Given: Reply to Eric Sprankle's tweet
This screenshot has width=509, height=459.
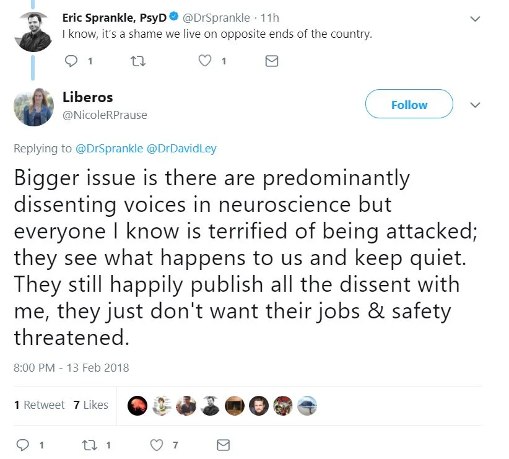Looking at the screenshot, I should pyautogui.click(x=71, y=61).
